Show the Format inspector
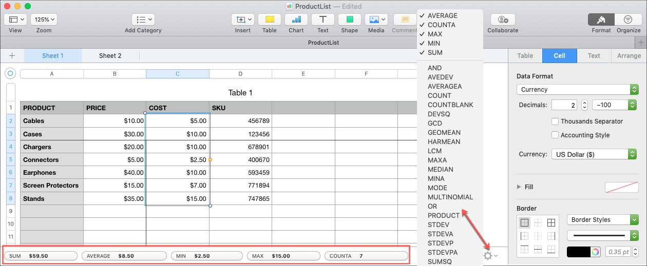The height and width of the screenshot is (266, 647). (x=601, y=19)
